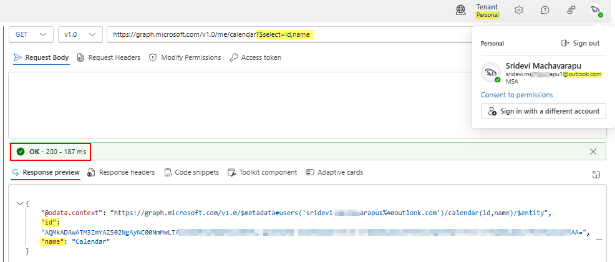Click the profile avatar in top bar
The height and width of the screenshot is (262, 615).
tap(596, 10)
